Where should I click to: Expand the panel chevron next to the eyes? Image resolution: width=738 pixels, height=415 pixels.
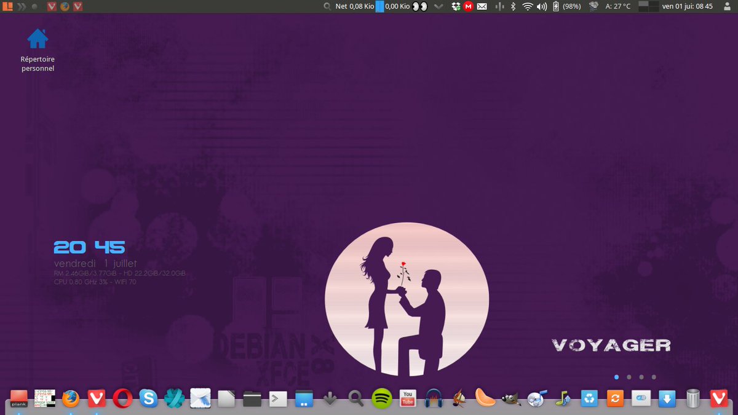(x=438, y=6)
